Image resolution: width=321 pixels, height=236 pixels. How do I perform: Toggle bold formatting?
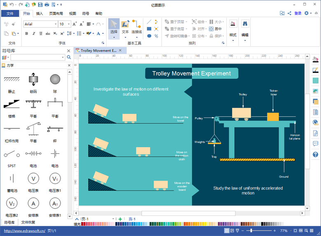point(27,34)
